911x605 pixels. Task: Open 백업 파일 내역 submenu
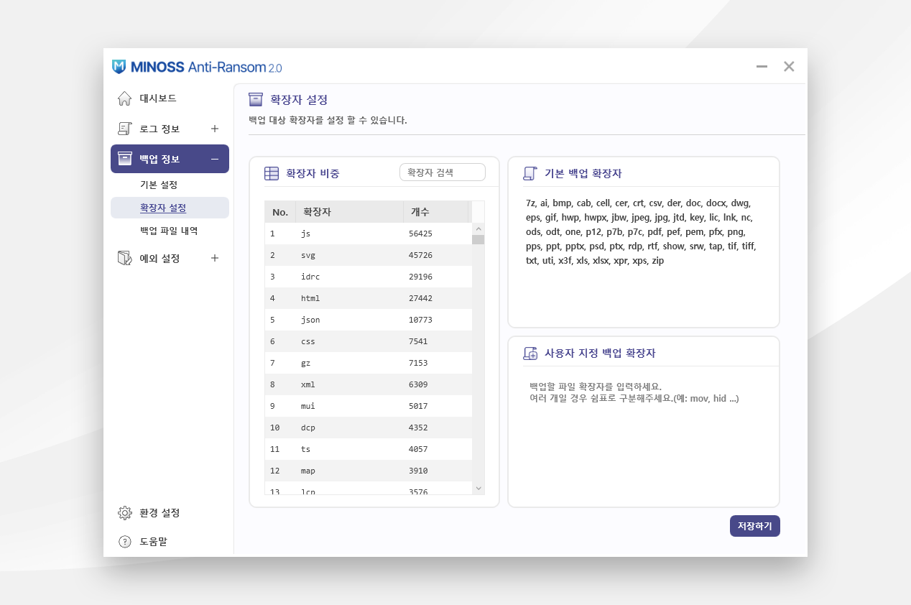click(169, 231)
